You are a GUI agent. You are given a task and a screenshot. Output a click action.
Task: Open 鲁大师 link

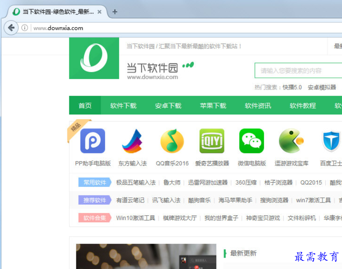172,183
